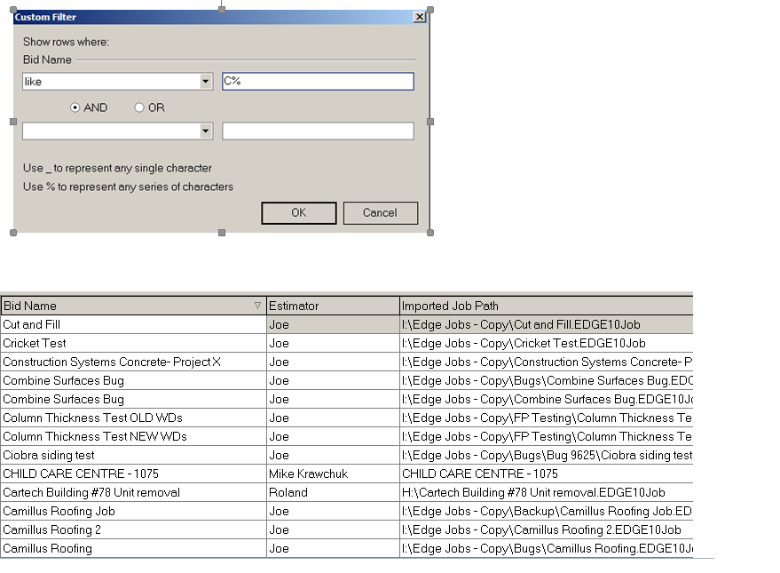Viewport: 780px width, 573px height.
Task: Open the second condition operator dropdown
Action: (x=206, y=131)
